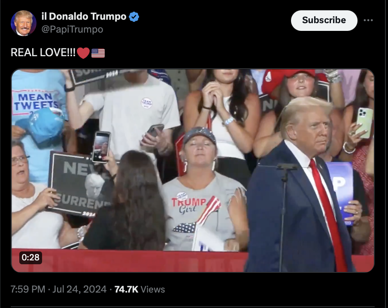View the 74.7K view count

[126, 289]
